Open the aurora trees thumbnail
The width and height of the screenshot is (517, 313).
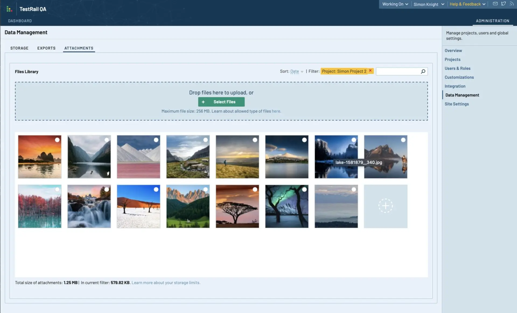point(287,206)
